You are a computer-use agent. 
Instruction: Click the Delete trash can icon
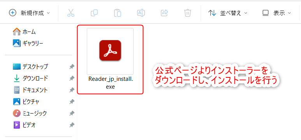(x=187, y=13)
